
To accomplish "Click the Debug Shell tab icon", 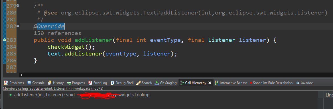I will (113, 83).
